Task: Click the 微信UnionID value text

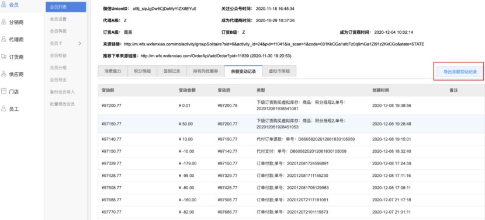Action: click(164, 9)
